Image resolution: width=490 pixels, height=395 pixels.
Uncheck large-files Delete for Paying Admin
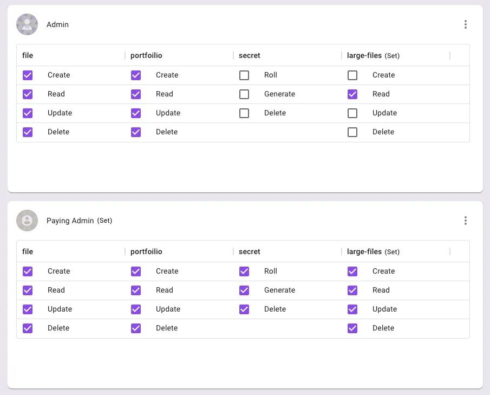(352, 328)
